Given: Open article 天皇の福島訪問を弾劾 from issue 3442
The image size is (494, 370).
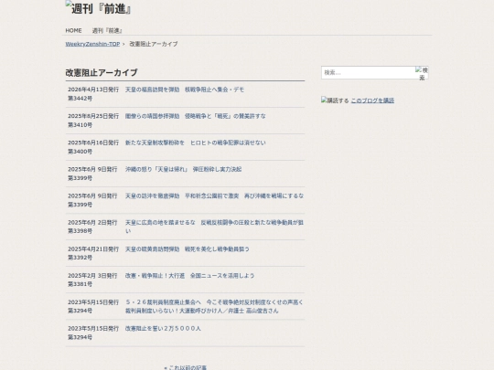Looking at the screenshot, I should (x=185, y=90).
